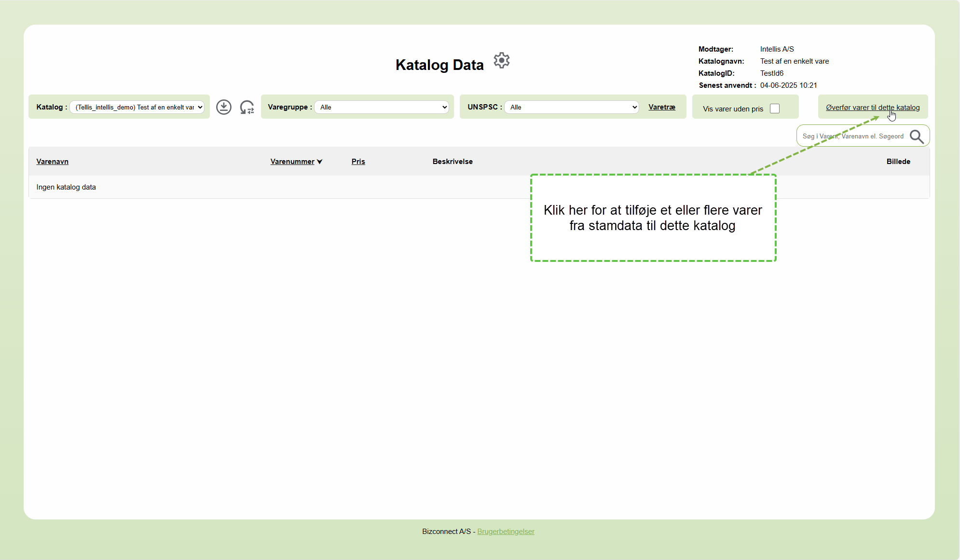Click the refresh sync catalog icon
Image resolution: width=960 pixels, height=560 pixels.
[247, 107]
